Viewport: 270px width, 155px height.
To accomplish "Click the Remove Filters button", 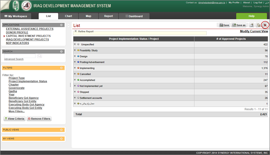I will coord(39,119).
